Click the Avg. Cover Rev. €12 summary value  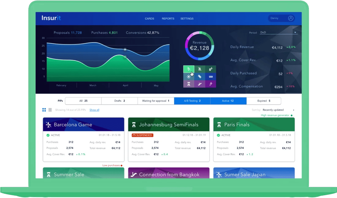point(279,61)
